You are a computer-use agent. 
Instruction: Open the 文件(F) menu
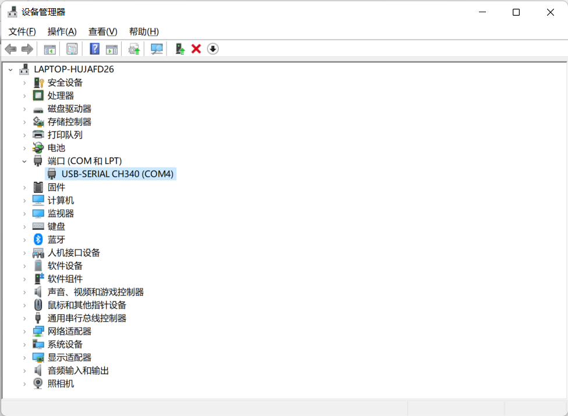pos(22,32)
